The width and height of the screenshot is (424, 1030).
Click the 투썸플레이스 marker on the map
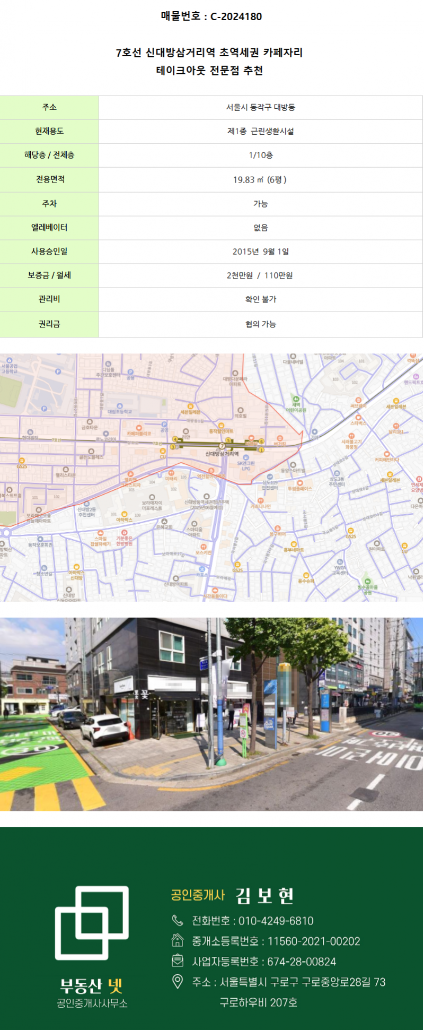(300, 483)
